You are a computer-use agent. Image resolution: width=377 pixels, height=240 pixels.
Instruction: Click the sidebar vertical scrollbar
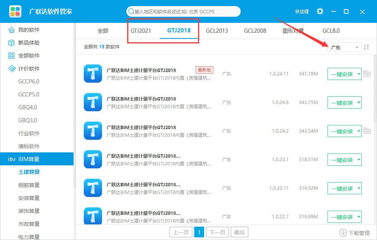pyautogui.click(x=75, y=105)
